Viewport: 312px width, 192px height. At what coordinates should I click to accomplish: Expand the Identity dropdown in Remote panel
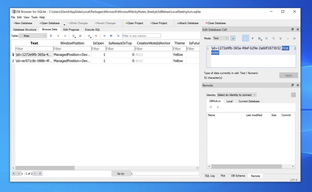[x=236, y=95]
